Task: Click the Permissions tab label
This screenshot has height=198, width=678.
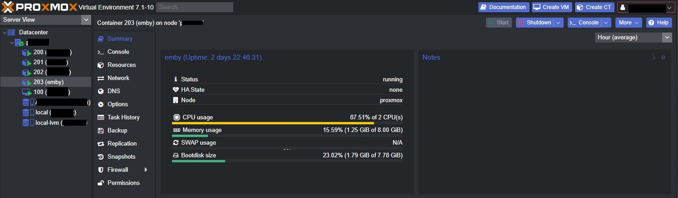Action: pos(123,183)
